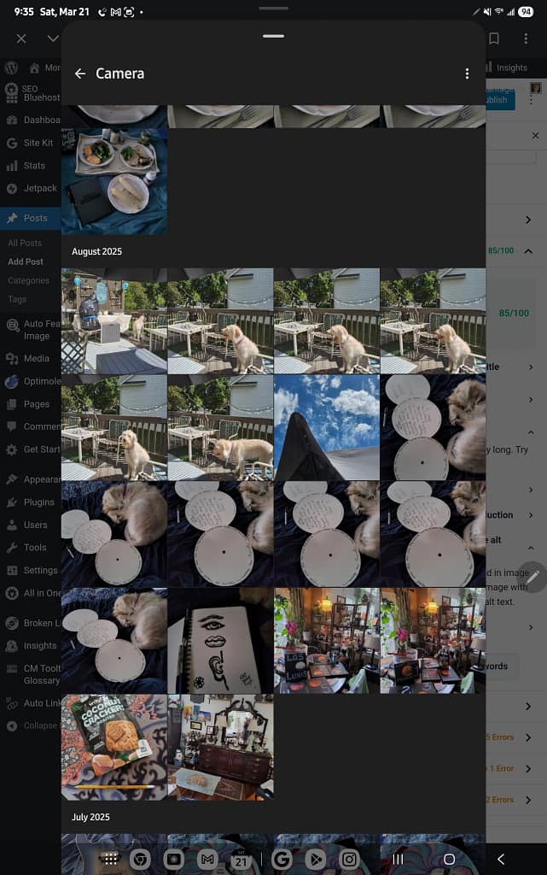Launch Chrome from the taskbar

[x=140, y=860]
